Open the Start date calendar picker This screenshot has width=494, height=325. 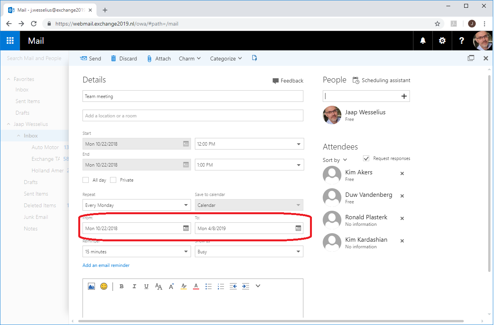tap(186, 144)
